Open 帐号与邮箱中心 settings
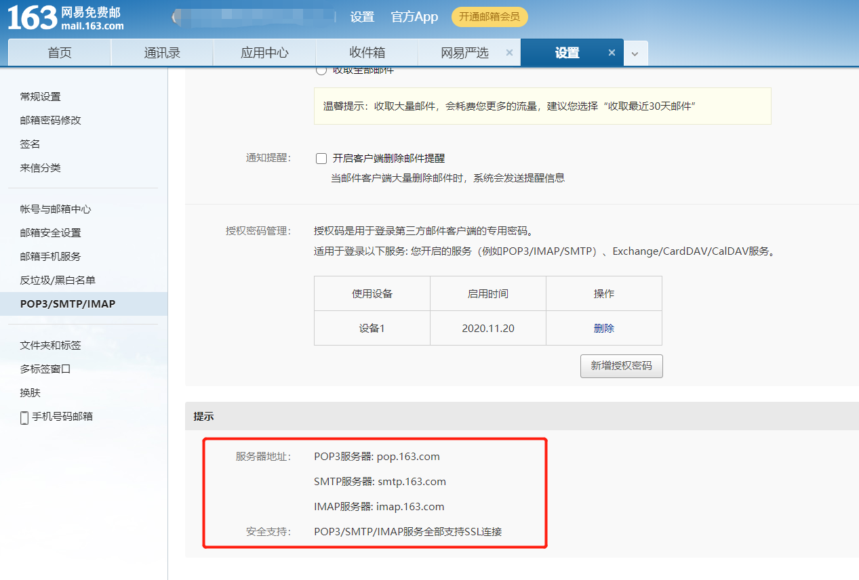859x580 pixels. click(x=56, y=209)
